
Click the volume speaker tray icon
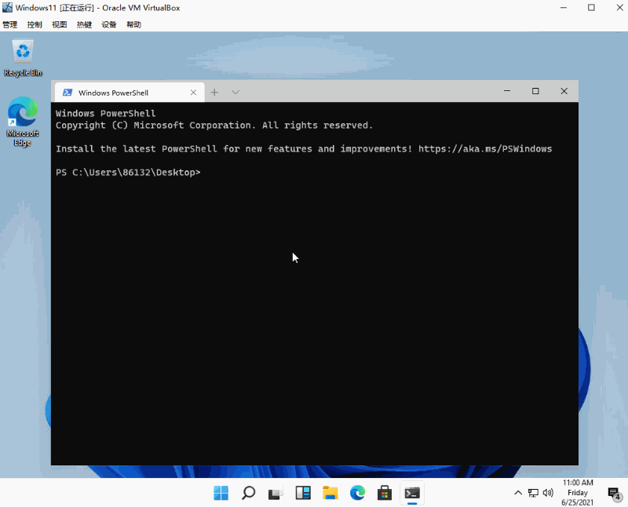point(547,493)
